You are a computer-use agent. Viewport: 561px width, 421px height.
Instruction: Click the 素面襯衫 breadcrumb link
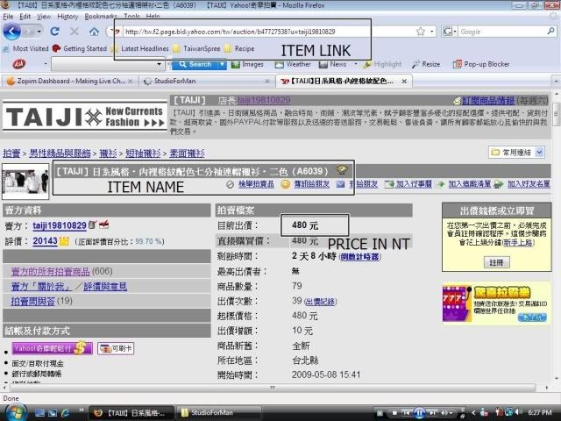[187, 153]
